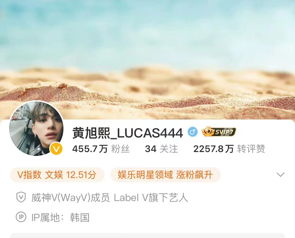Viewport: 295px width, 238px height.
Task: Open the beach sand cover image
Action: coord(147,57)
